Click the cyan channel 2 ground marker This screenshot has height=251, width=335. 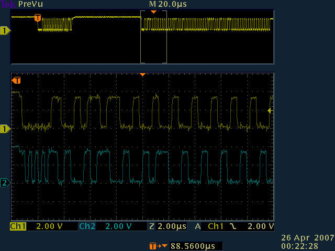pyautogui.click(x=5, y=183)
